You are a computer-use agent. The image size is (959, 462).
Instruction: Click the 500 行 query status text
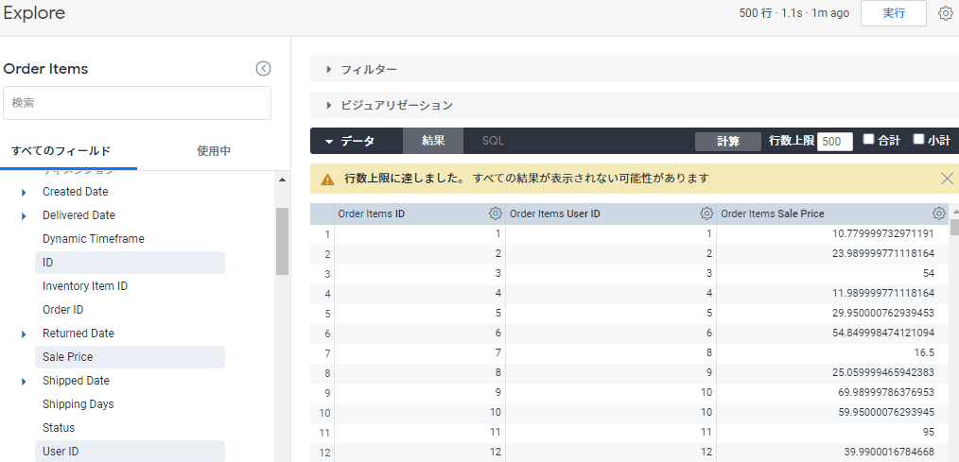coord(793,13)
